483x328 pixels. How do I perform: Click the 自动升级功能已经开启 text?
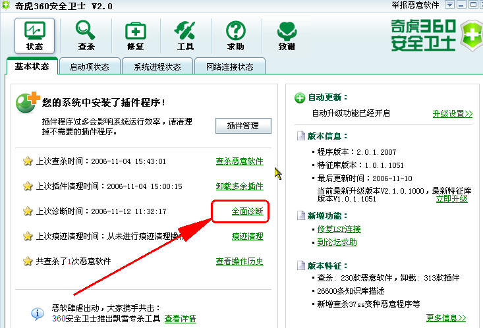pyautogui.click(x=351, y=113)
